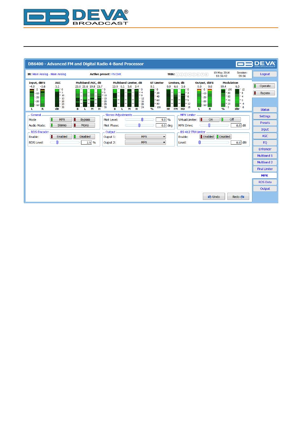Select the MPX tab

click(264, 175)
